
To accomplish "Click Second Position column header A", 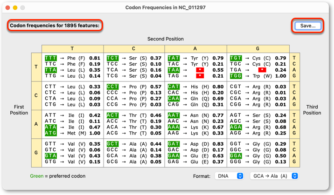I will pyautogui.click(x=195, y=49).
